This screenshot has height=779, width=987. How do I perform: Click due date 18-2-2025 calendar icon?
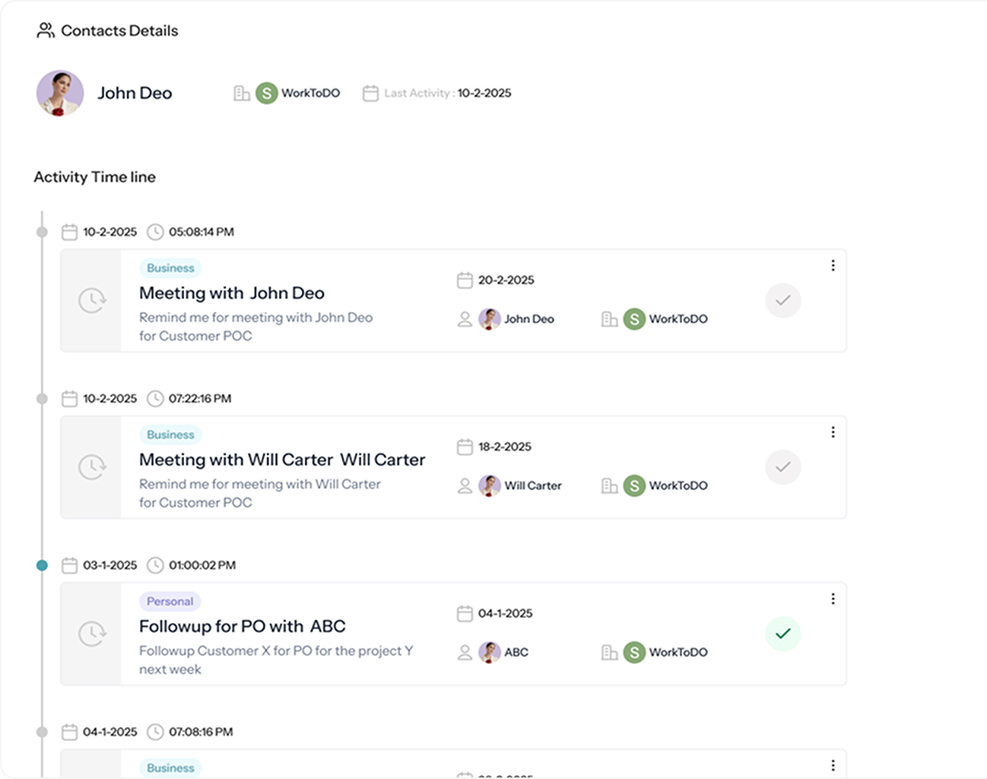tap(465, 447)
